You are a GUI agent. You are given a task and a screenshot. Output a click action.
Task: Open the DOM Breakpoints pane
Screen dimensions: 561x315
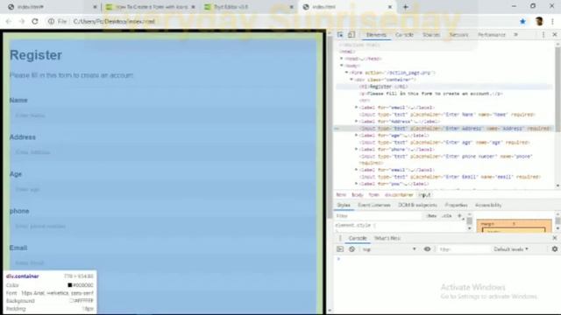point(417,205)
